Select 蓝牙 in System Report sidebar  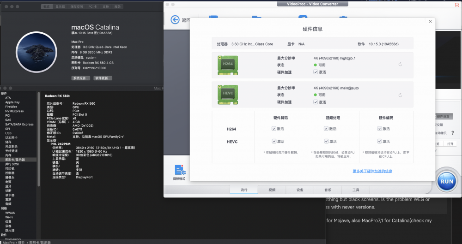click(8, 186)
